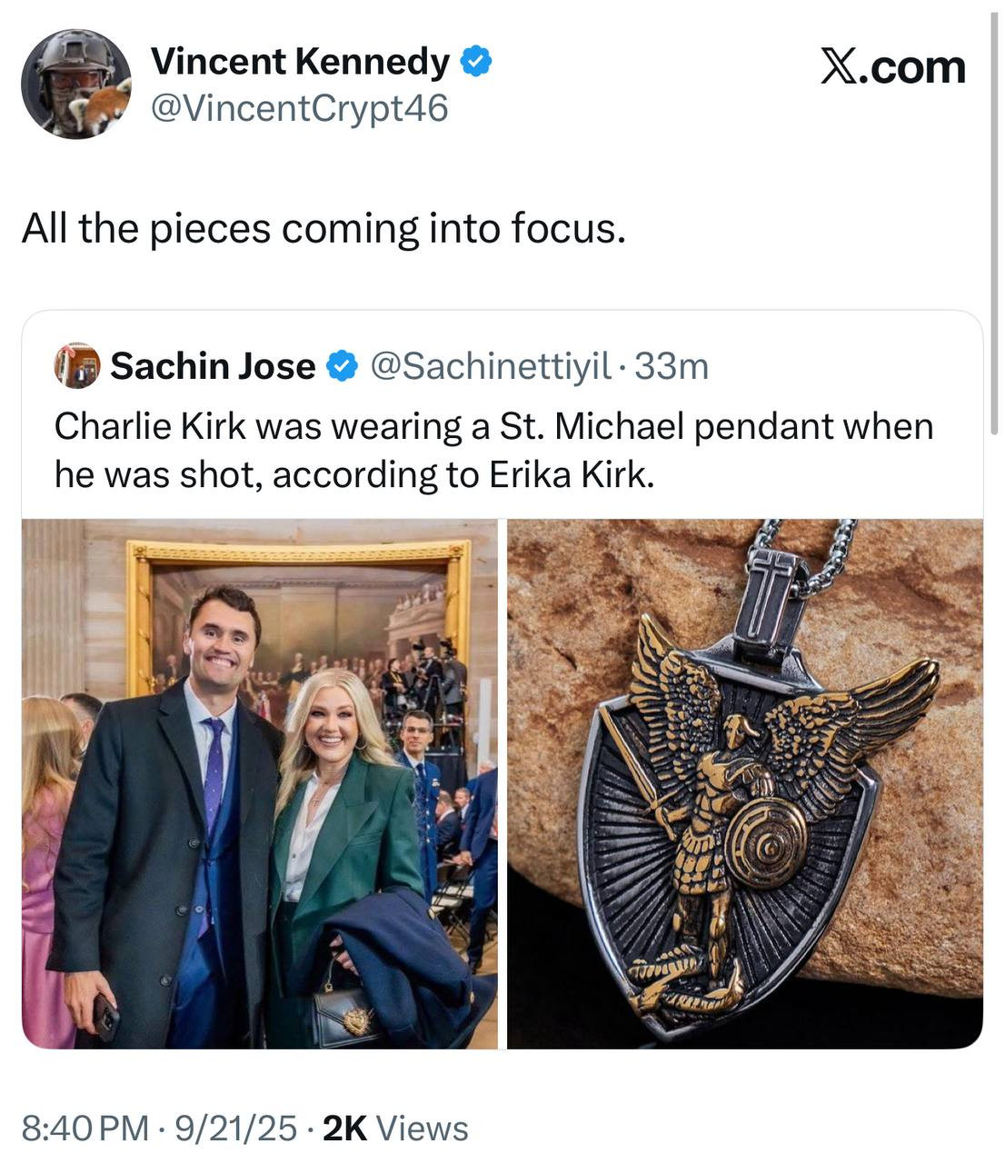Click the X.com logo
This screenshot has height=1163, width=1005.
[893, 66]
